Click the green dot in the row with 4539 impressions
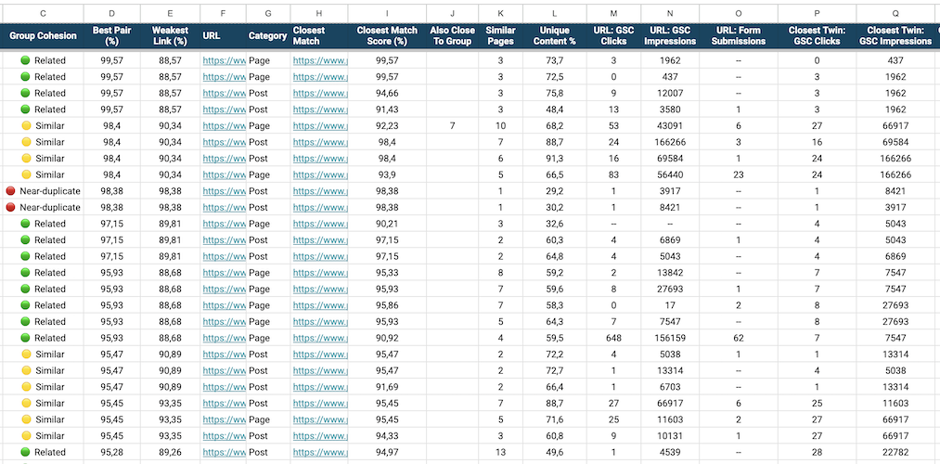The width and height of the screenshot is (940, 464). click(x=25, y=452)
